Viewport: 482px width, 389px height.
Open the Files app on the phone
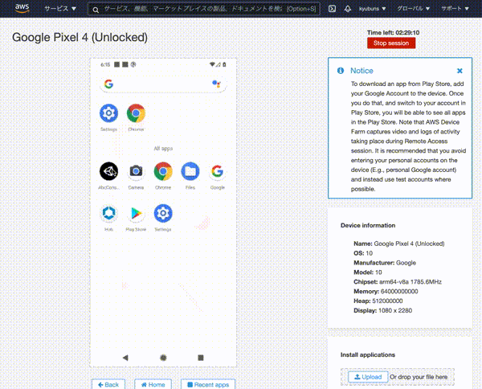click(190, 171)
